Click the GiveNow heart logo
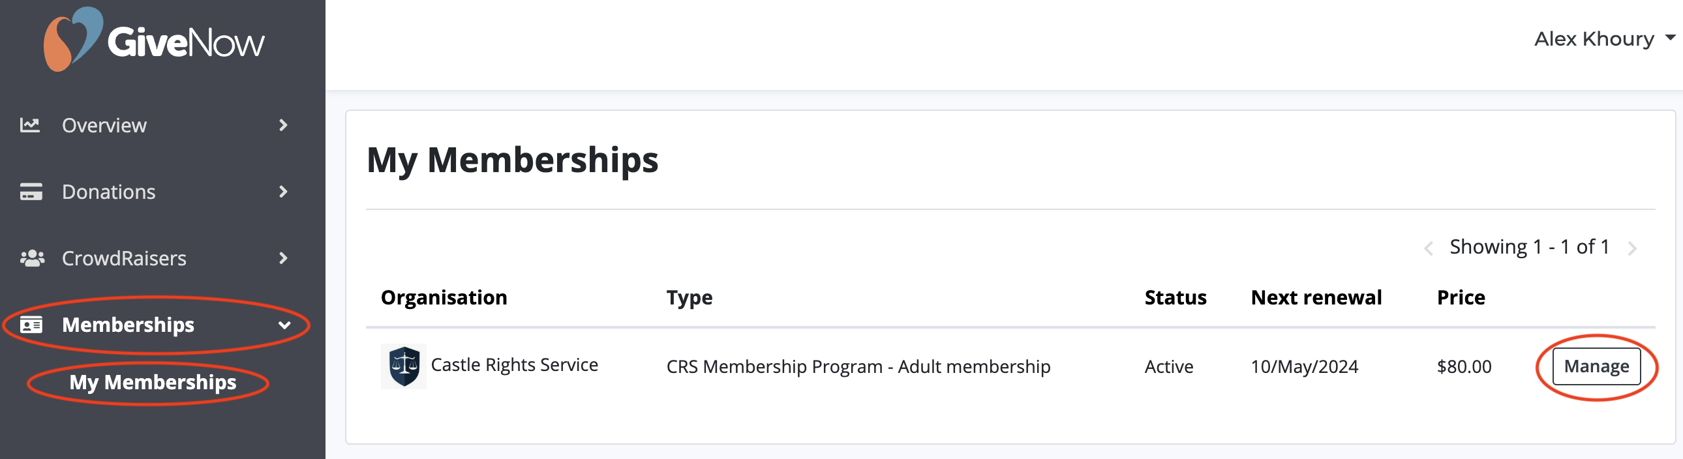The width and height of the screenshot is (1683, 459). tap(73, 39)
